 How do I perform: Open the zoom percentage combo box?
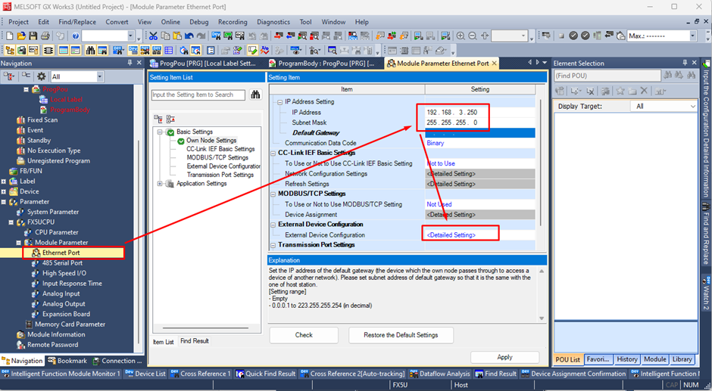point(523,36)
